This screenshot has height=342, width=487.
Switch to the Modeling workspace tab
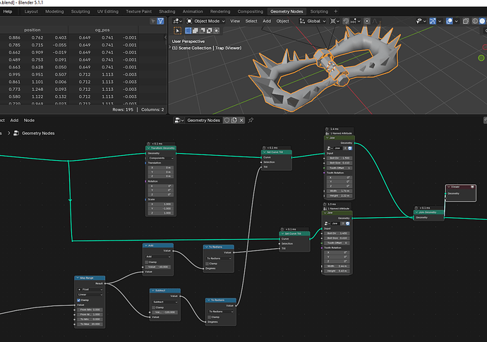54,11
